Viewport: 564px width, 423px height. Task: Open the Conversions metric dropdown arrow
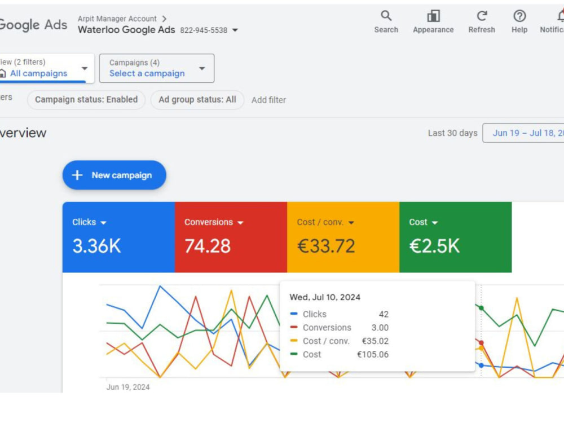click(241, 223)
